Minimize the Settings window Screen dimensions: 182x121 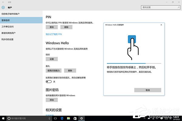[x=167, y=2]
